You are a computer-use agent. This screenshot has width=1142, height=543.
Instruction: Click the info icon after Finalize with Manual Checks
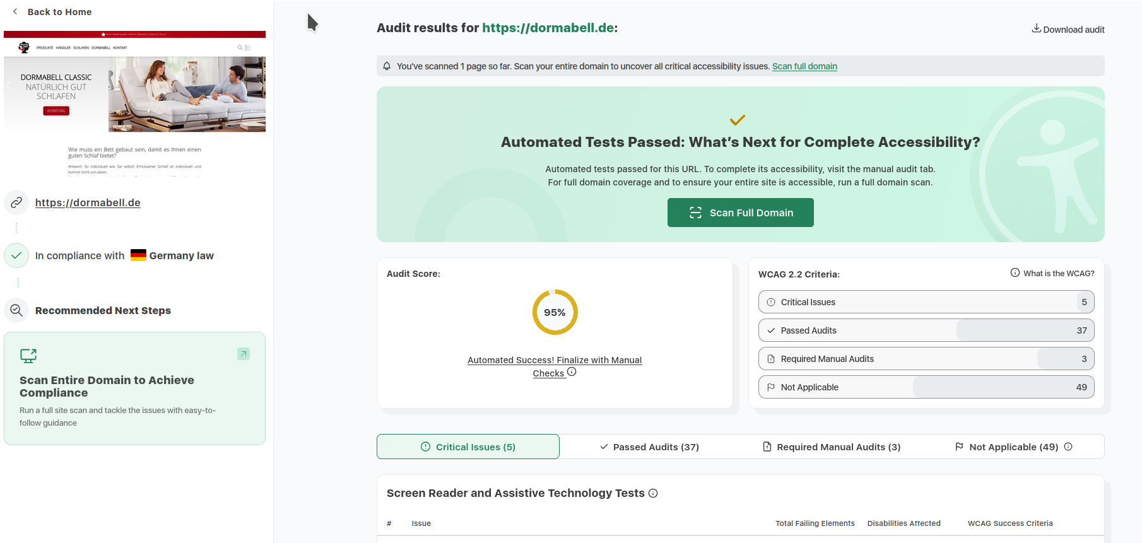tap(572, 372)
